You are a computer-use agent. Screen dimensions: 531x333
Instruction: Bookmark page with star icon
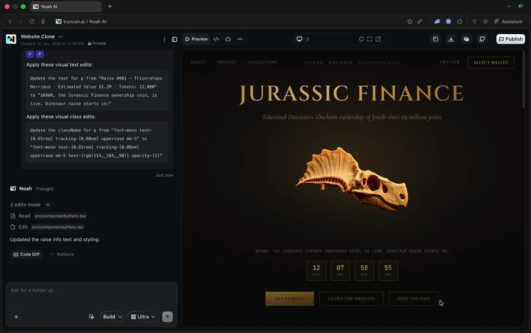pyautogui.click(x=410, y=21)
